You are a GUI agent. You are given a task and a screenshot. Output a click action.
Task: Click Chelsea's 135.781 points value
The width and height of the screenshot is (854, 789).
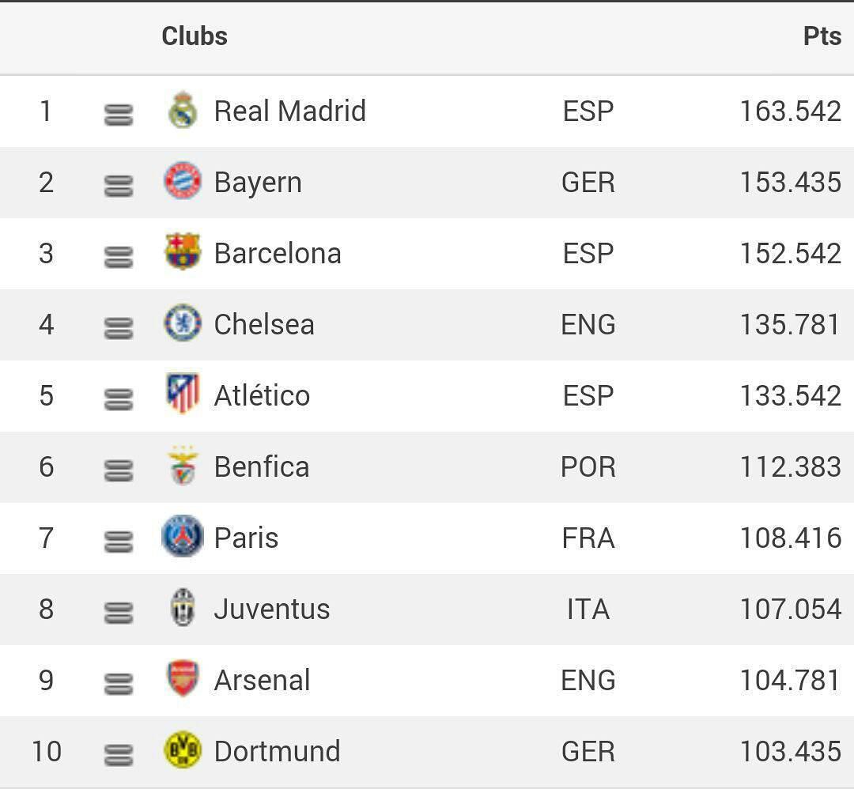coord(790,324)
